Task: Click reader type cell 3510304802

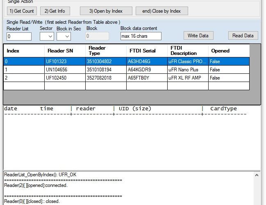Action: coord(106,61)
